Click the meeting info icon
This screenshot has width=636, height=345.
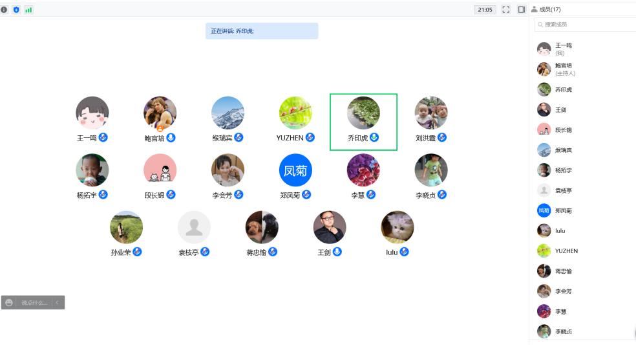point(4,10)
